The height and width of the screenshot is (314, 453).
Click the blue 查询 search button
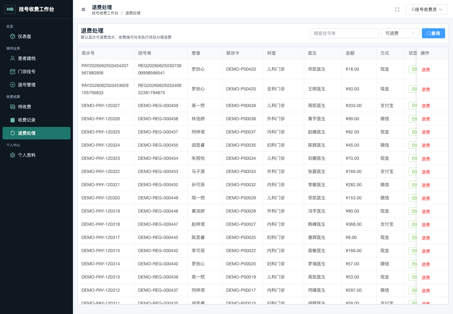[433, 33]
